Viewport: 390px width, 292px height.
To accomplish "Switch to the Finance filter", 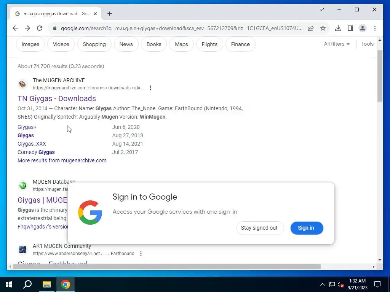I will coord(240,44).
